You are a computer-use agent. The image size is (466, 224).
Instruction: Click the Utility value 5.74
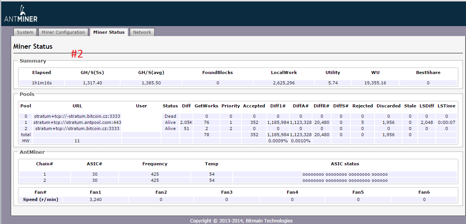tap(333, 83)
